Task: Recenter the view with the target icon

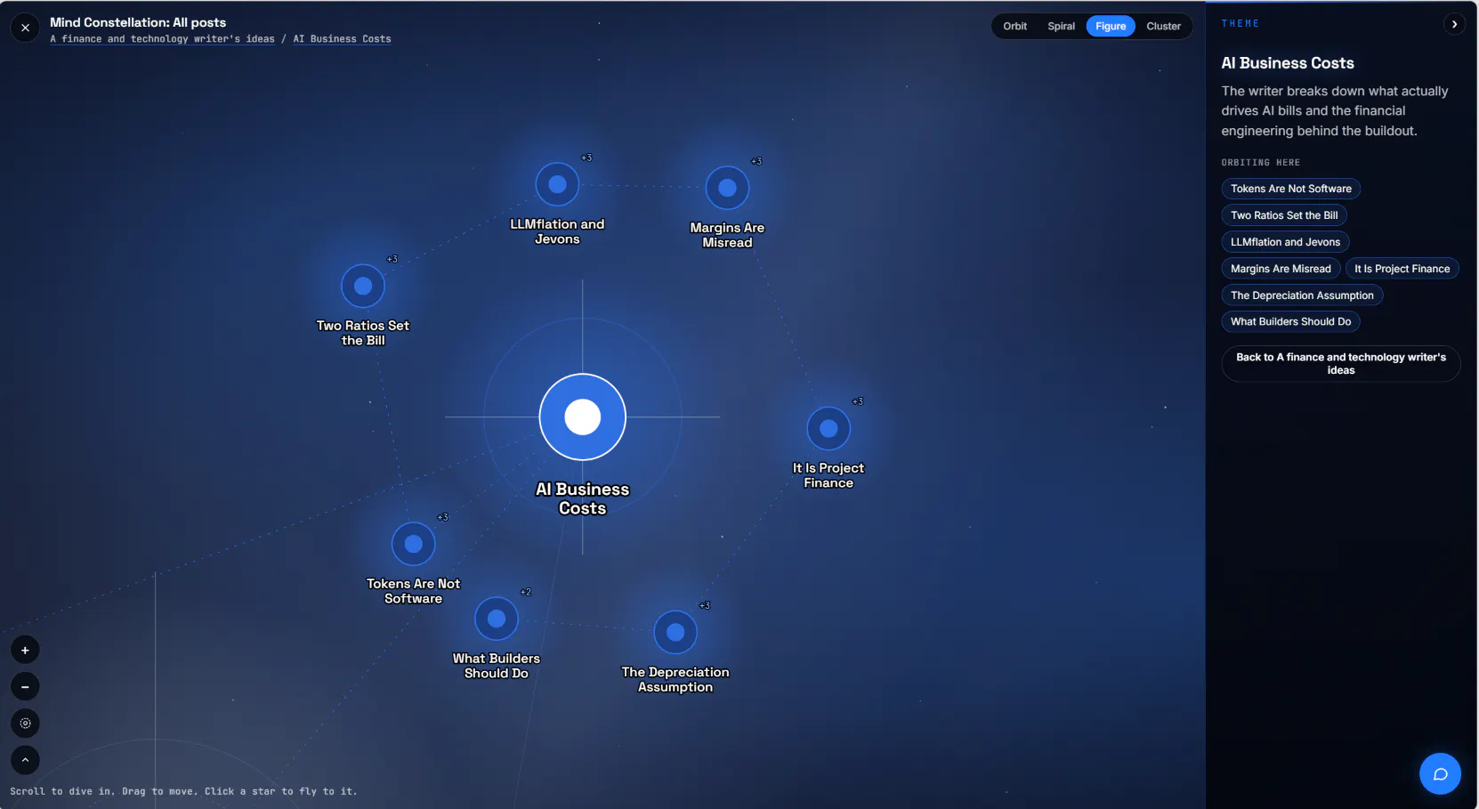Action: [x=25, y=724]
